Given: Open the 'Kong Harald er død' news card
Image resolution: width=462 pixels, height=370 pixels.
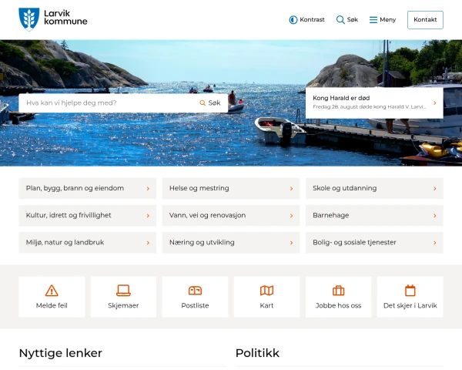Looking at the screenshot, I should pos(374,103).
